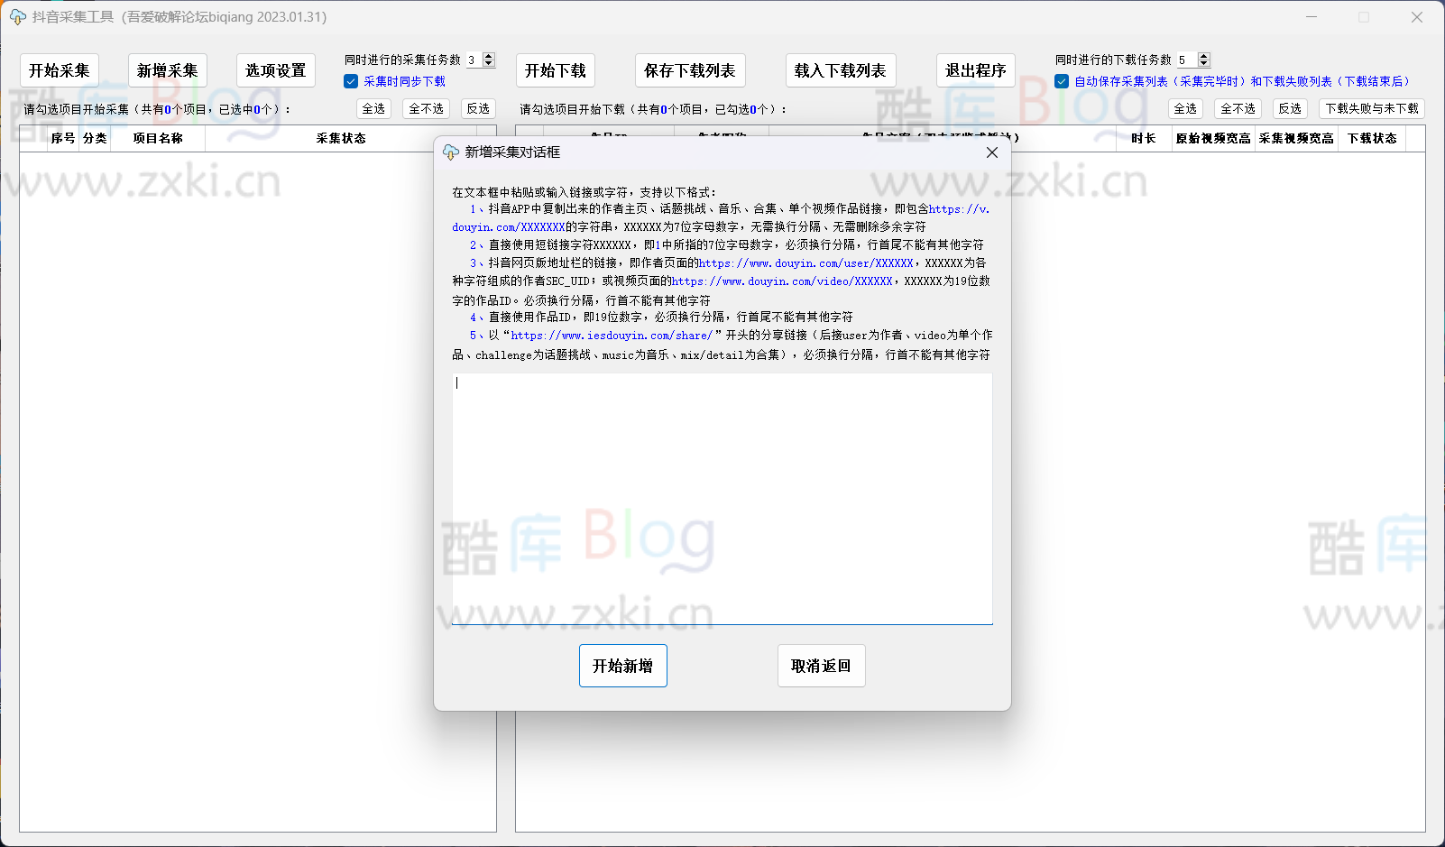This screenshot has width=1445, height=847.
Task: Open 选项设置
Action: [275, 69]
